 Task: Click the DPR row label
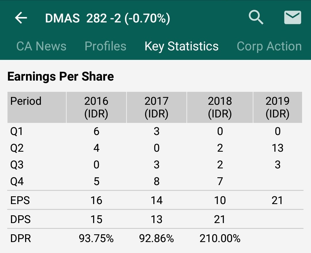click(x=20, y=238)
